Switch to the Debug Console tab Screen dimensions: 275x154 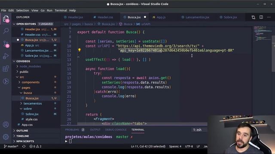[x=116, y=130]
